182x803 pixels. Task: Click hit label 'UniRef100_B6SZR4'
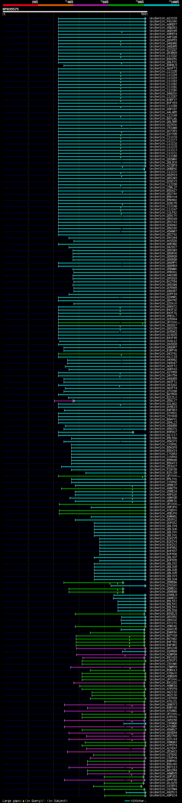click(x=163, y=770)
